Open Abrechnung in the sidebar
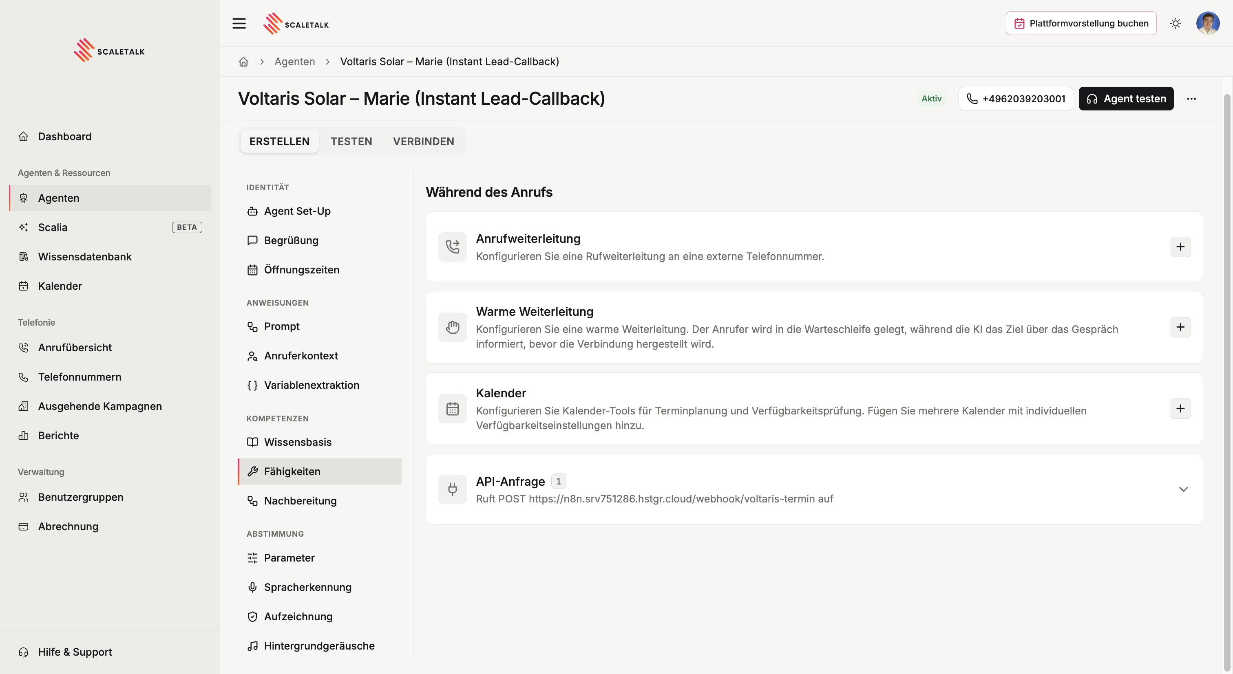The width and height of the screenshot is (1233, 674). 110,526
